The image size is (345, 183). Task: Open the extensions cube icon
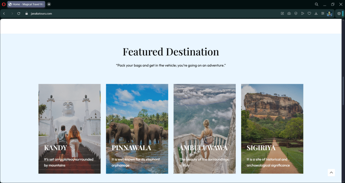[x=339, y=13]
